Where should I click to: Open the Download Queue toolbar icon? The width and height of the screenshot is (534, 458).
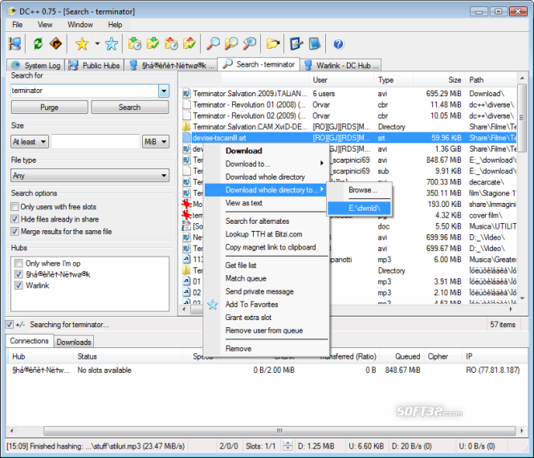[135, 44]
